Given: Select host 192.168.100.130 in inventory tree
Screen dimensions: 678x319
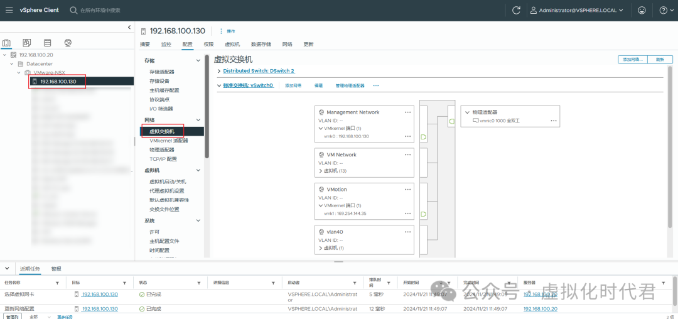Looking at the screenshot, I should (x=58, y=81).
